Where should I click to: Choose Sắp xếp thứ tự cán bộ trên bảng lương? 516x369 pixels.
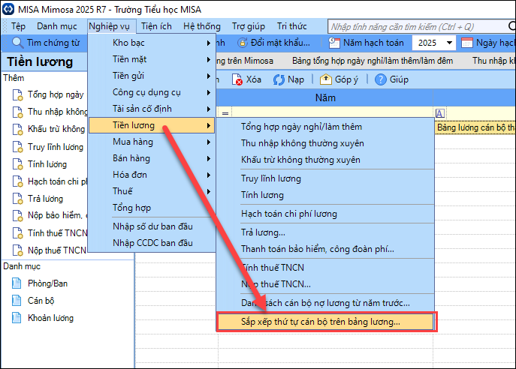point(325,322)
